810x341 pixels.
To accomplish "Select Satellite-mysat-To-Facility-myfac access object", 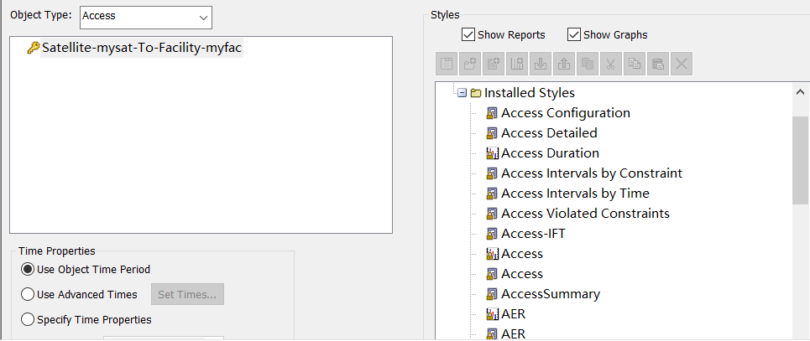I will tap(142, 48).
